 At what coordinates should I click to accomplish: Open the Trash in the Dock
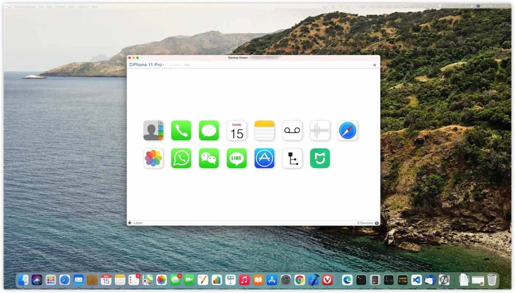[x=492, y=280]
